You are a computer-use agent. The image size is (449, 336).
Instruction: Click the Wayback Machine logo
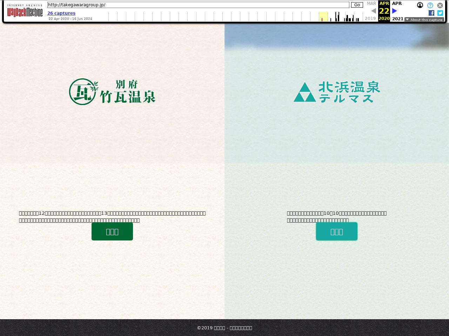[x=25, y=11]
